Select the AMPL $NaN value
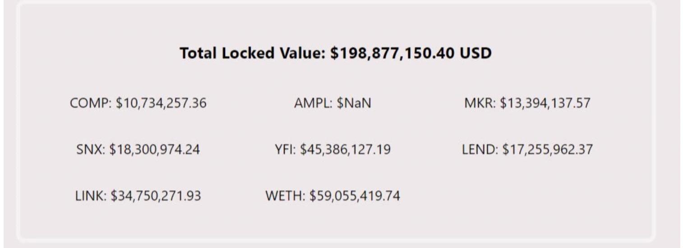 354,104
